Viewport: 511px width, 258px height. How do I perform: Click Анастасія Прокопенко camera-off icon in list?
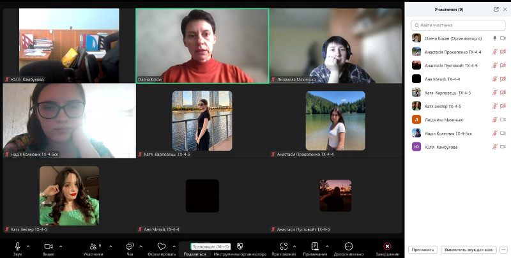pyautogui.click(x=503, y=52)
